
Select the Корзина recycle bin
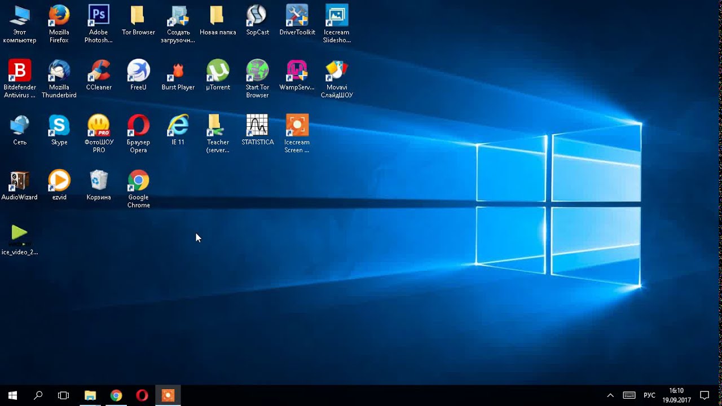pyautogui.click(x=99, y=186)
